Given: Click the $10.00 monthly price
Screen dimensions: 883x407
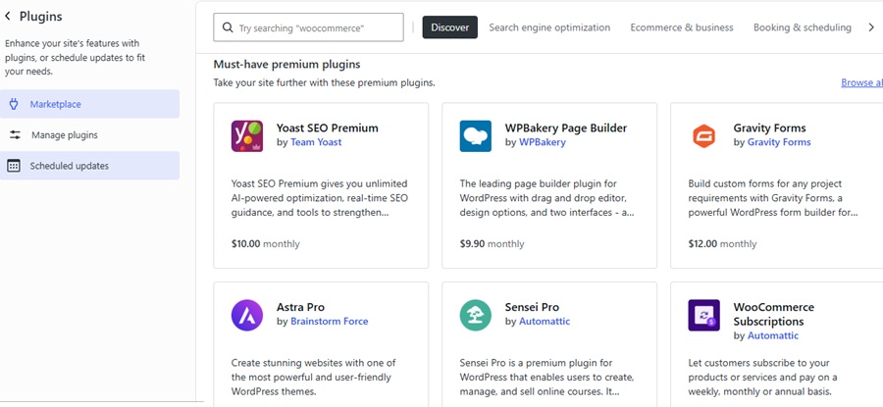Looking at the screenshot, I should 265,244.
